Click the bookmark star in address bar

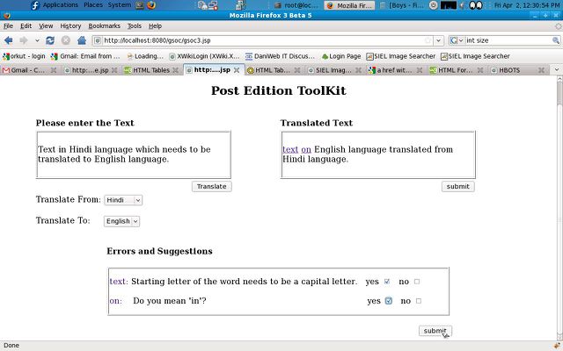coord(428,40)
